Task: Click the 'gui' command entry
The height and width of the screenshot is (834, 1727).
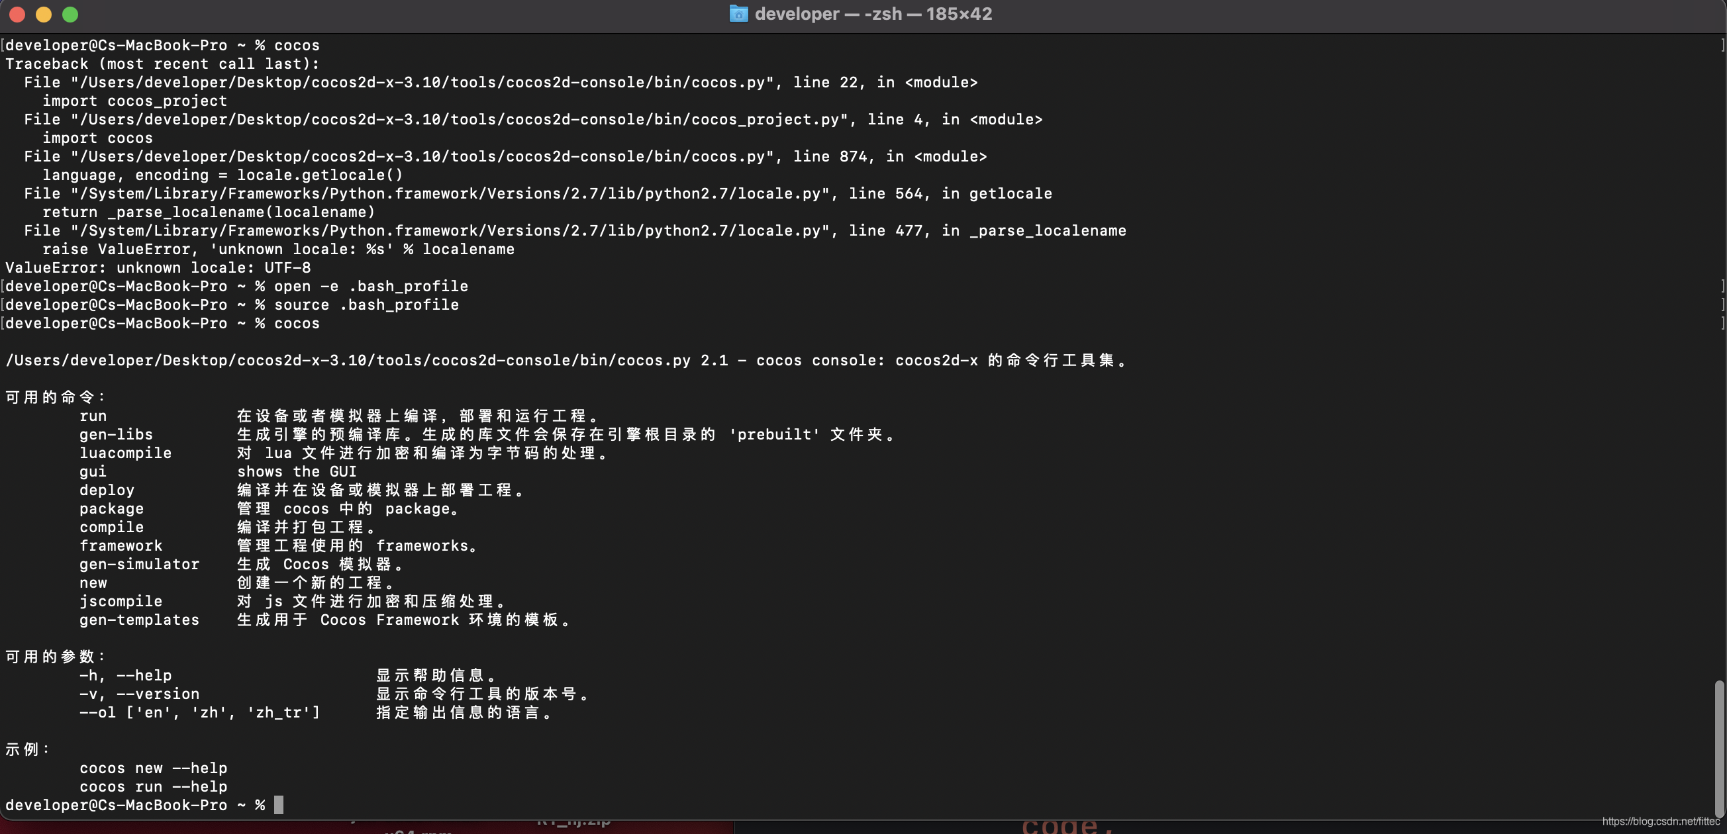Action: point(93,471)
